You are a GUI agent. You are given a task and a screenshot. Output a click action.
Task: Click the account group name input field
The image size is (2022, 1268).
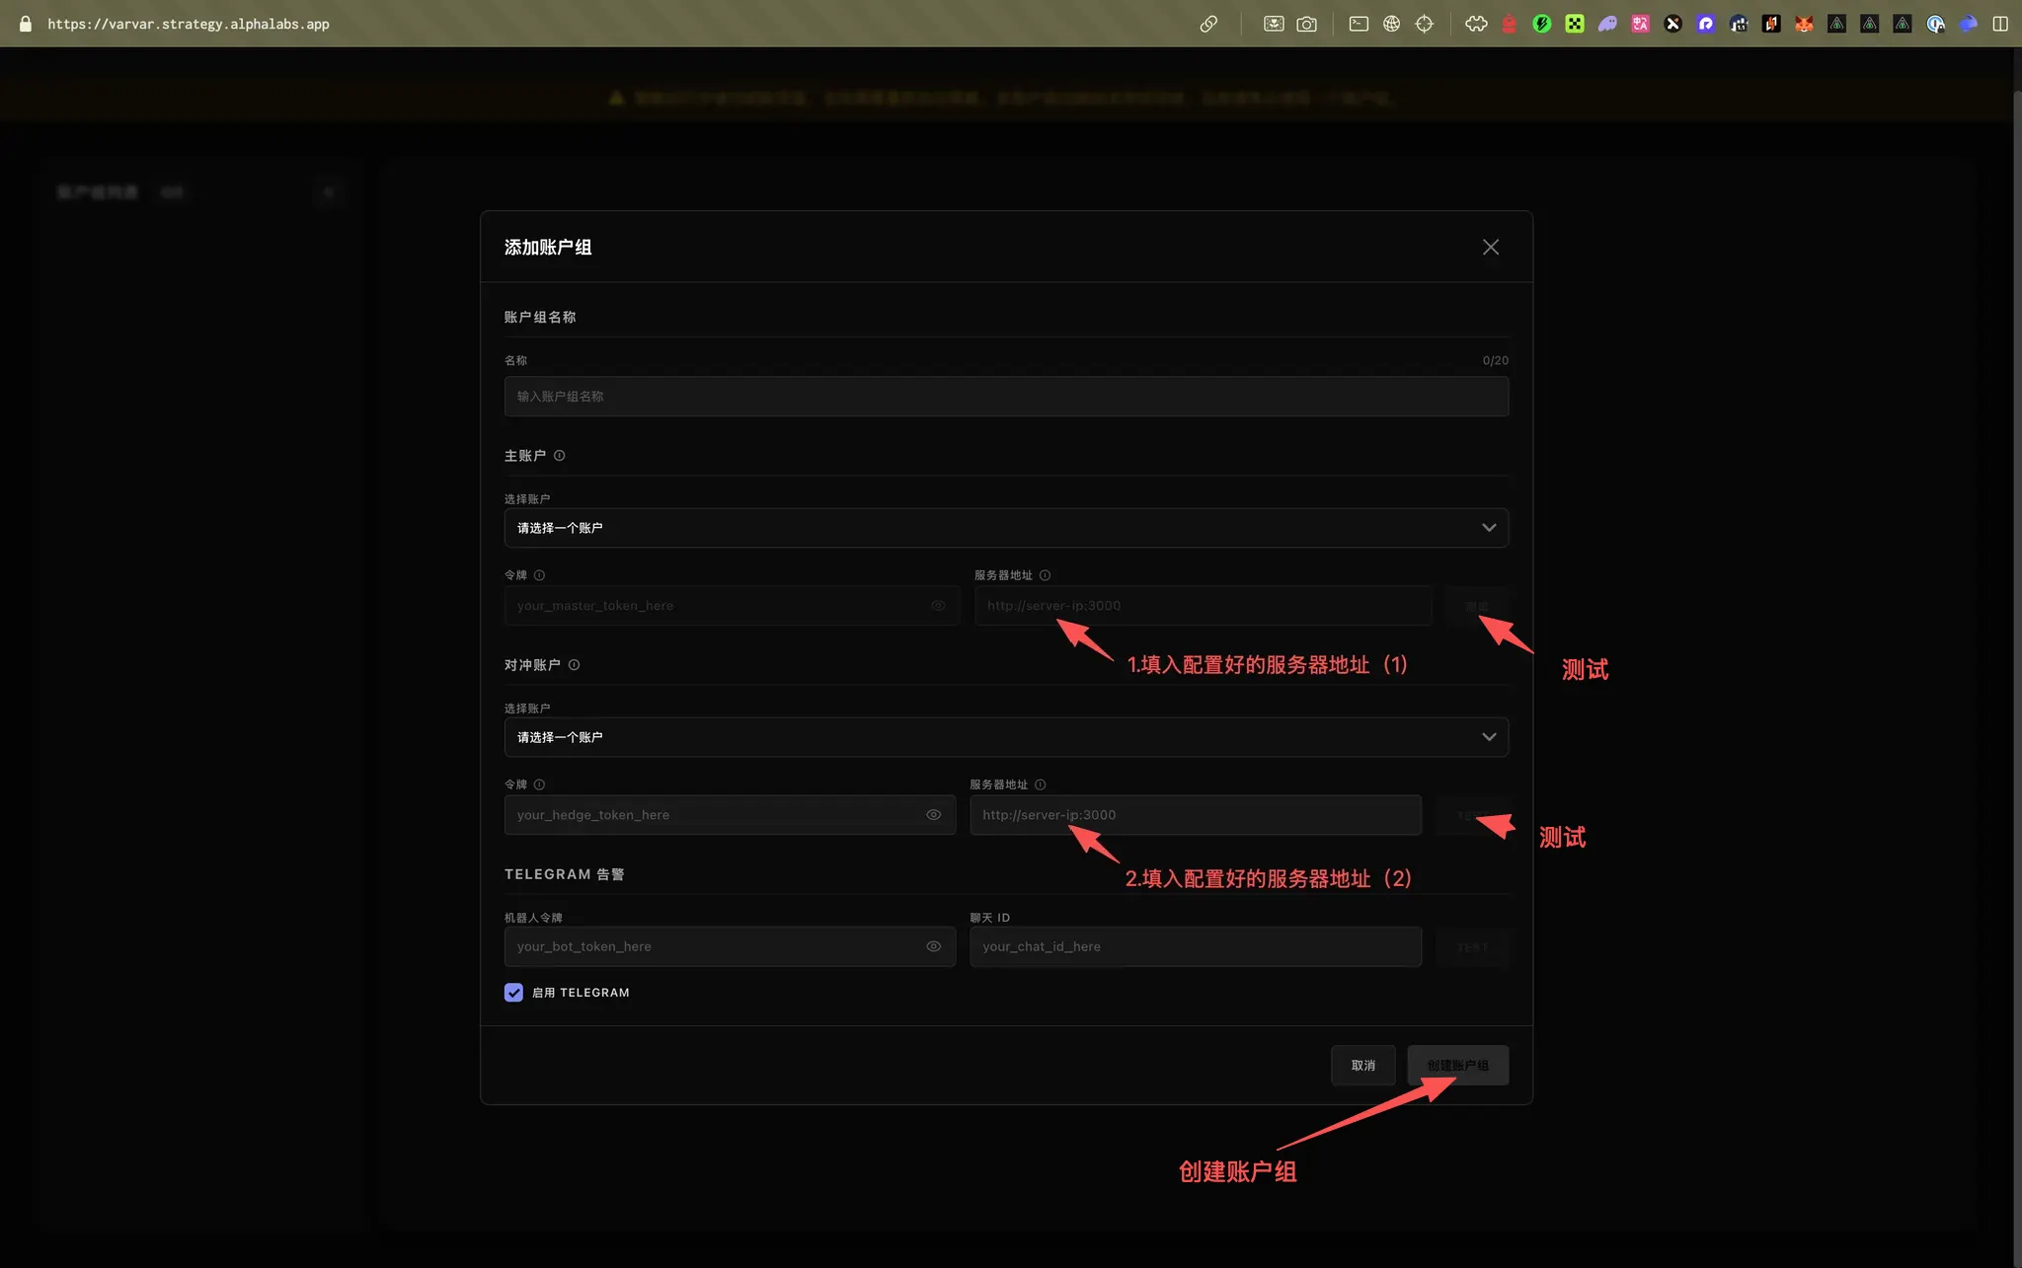point(1005,397)
